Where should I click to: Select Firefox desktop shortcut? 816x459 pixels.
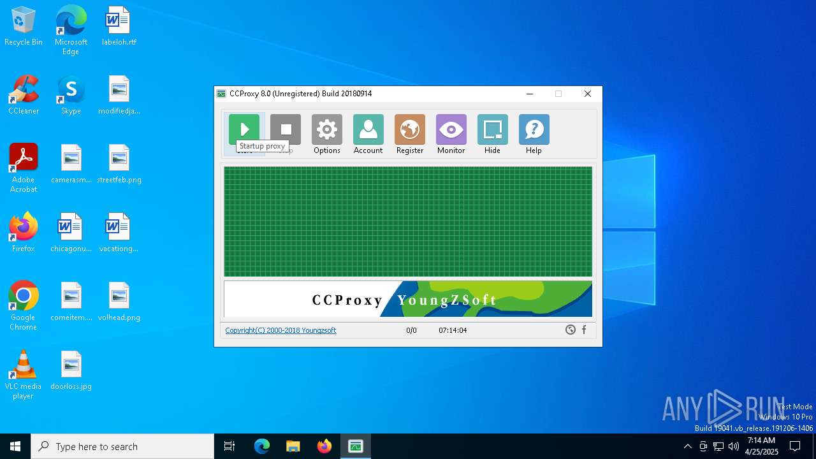click(x=24, y=233)
